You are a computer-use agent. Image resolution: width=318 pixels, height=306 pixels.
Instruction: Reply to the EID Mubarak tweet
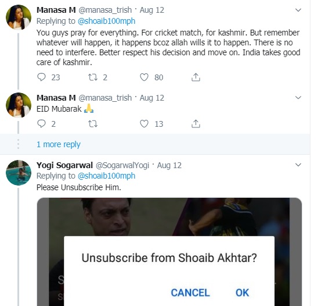click(x=41, y=123)
